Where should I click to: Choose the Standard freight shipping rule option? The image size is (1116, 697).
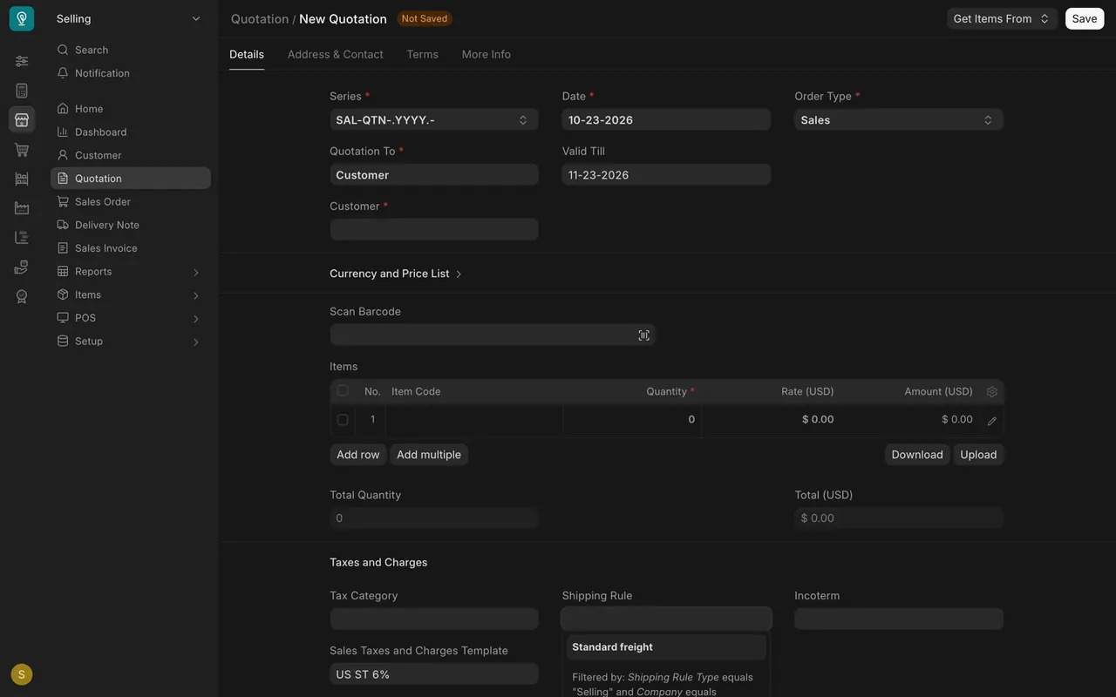(x=666, y=647)
